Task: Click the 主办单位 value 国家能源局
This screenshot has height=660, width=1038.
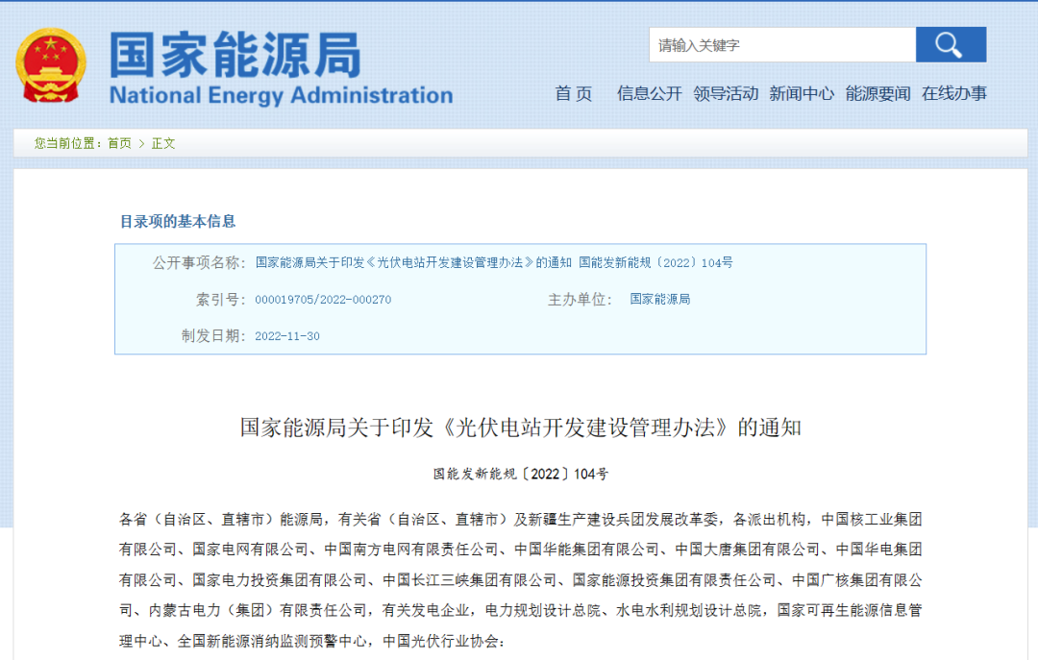Action: [660, 299]
